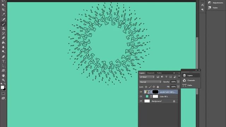Filter layers by smart objects
The image size is (226, 127).
(175, 77)
